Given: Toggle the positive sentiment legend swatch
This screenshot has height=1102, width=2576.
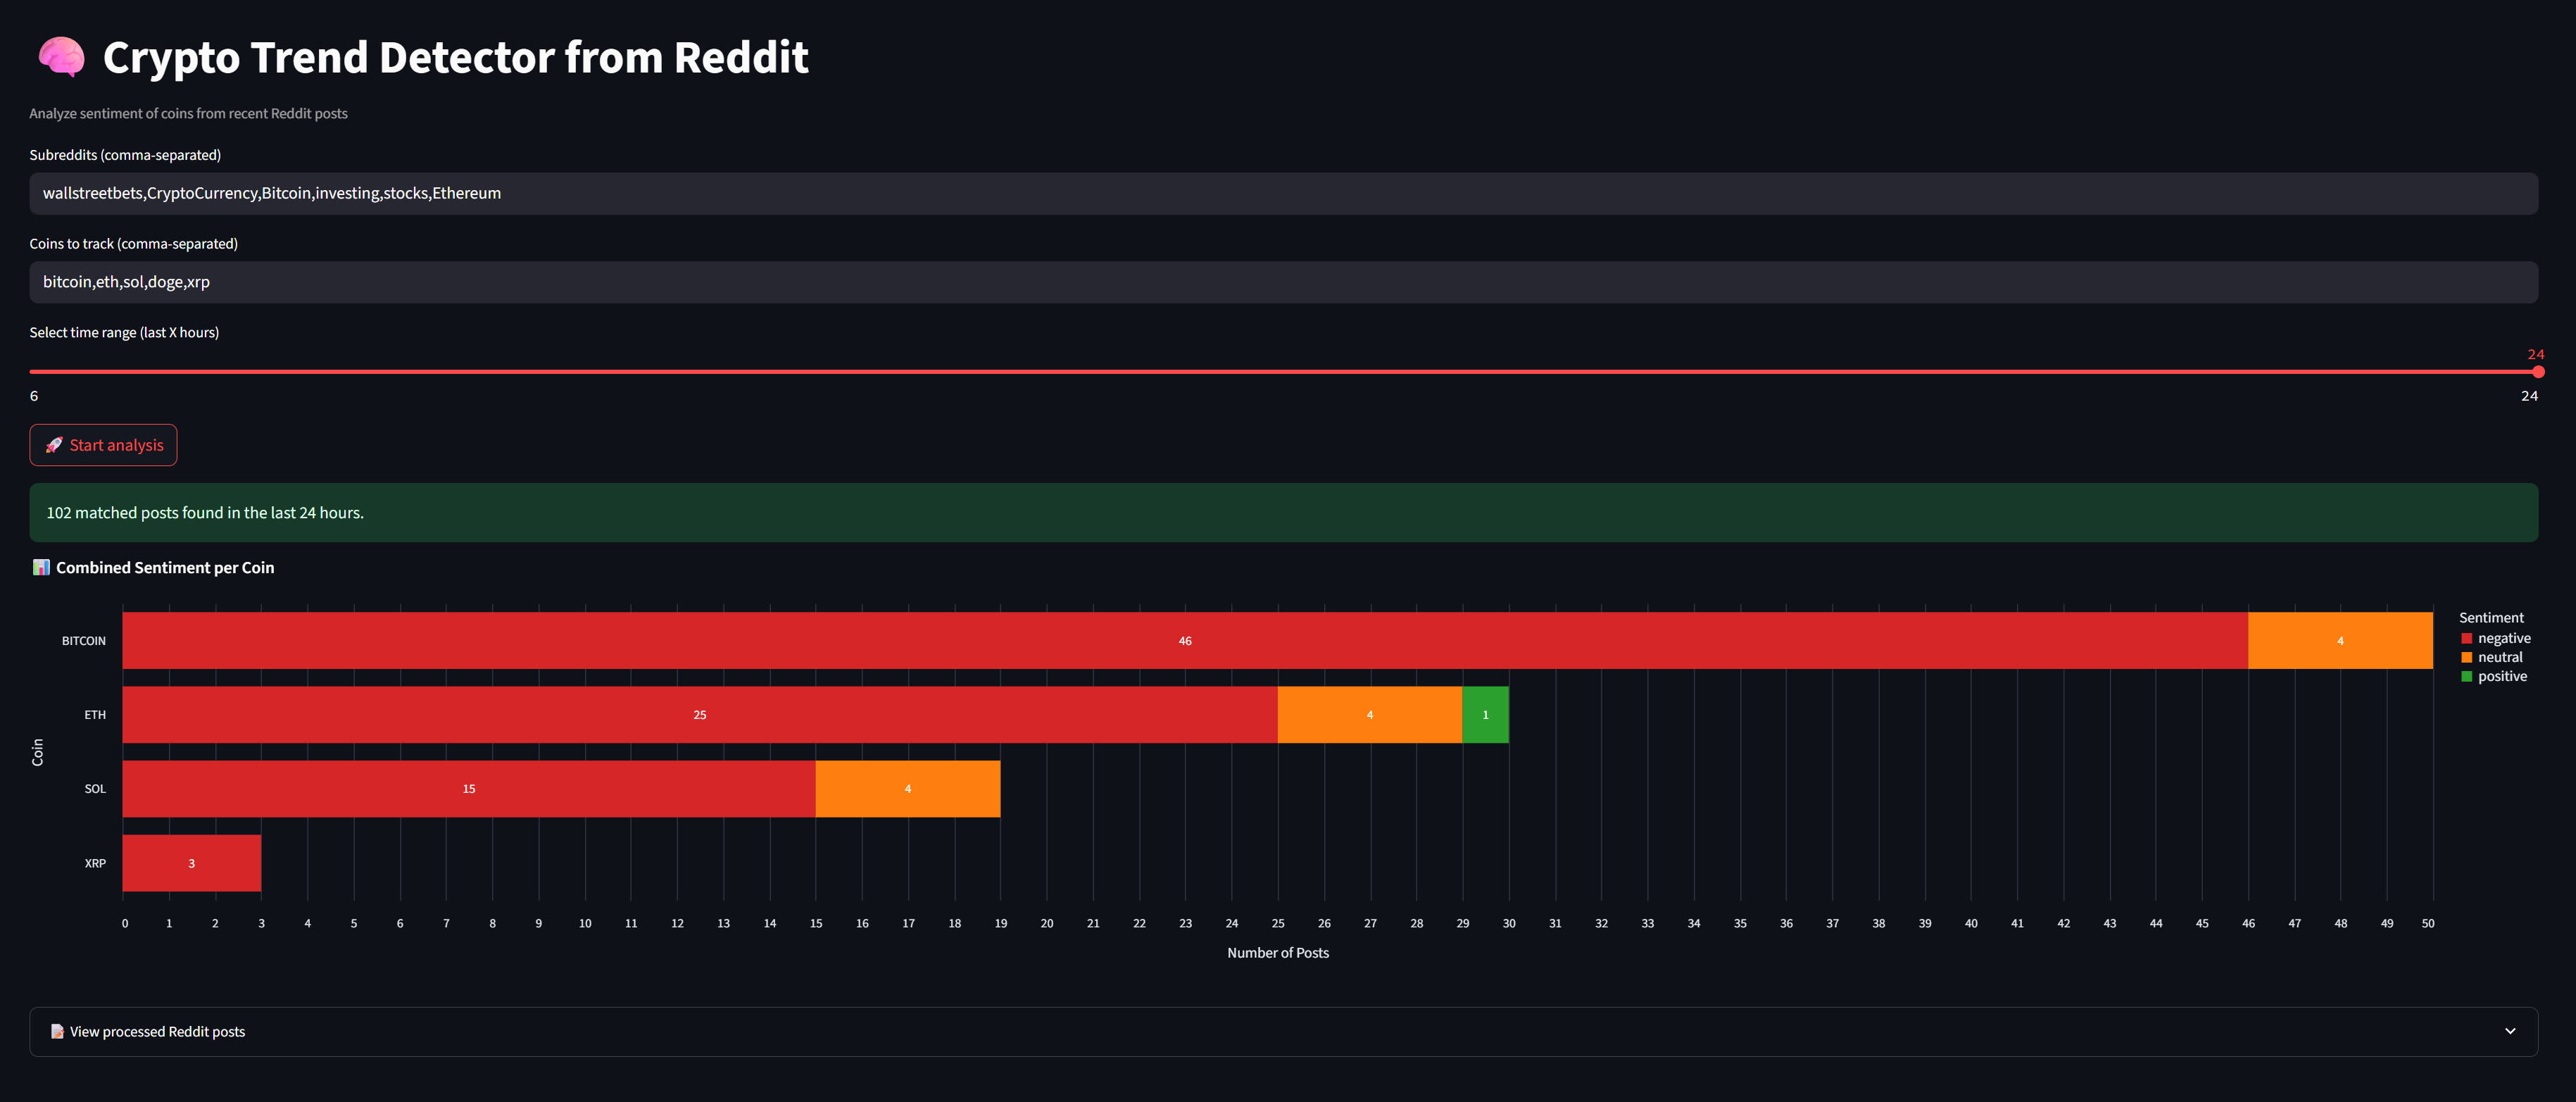Looking at the screenshot, I should (x=2467, y=677).
